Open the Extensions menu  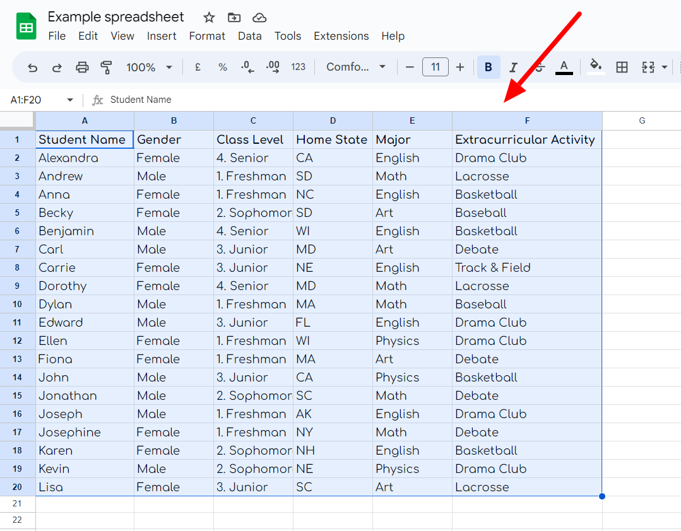341,36
